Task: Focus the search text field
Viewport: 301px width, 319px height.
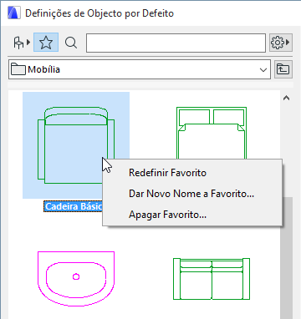Action: tap(176, 43)
